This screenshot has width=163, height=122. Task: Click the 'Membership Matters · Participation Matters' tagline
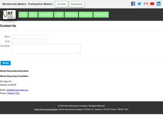[x=27, y=4]
